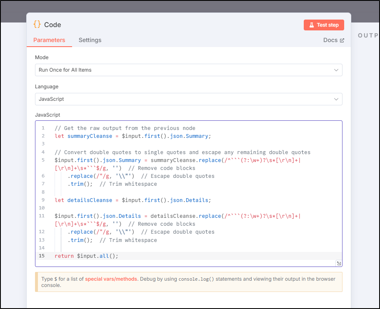The width and height of the screenshot is (380, 309).
Task: Click '$input.first().json.Details =' on line 11
Action: tap(101, 216)
